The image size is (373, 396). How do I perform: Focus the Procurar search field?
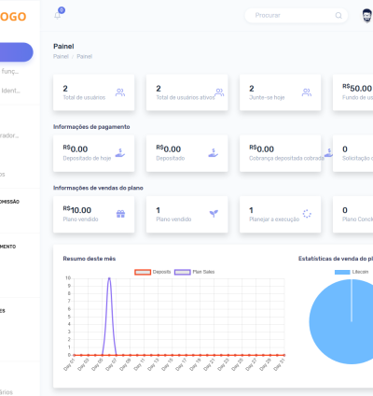click(296, 15)
